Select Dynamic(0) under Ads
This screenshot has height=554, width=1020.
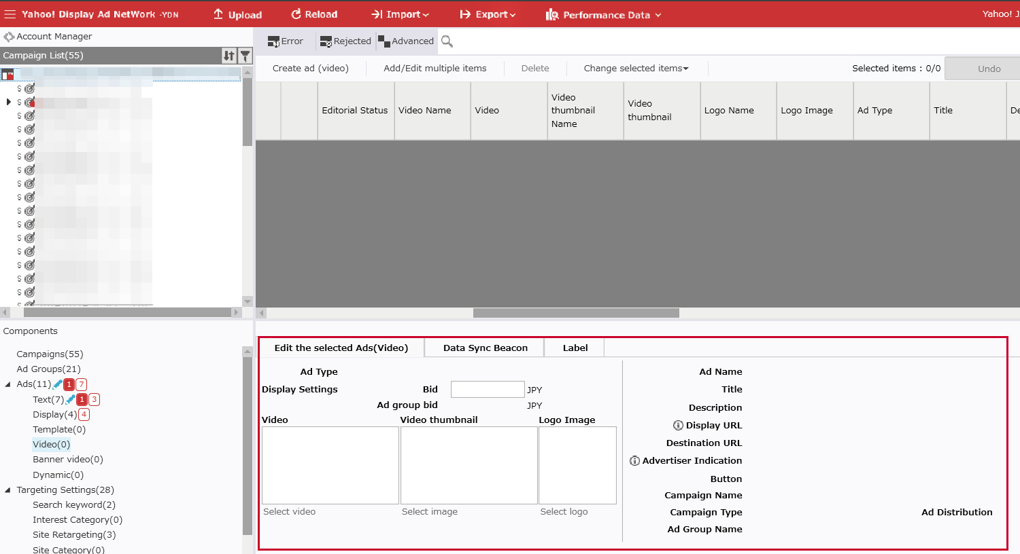click(58, 475)
